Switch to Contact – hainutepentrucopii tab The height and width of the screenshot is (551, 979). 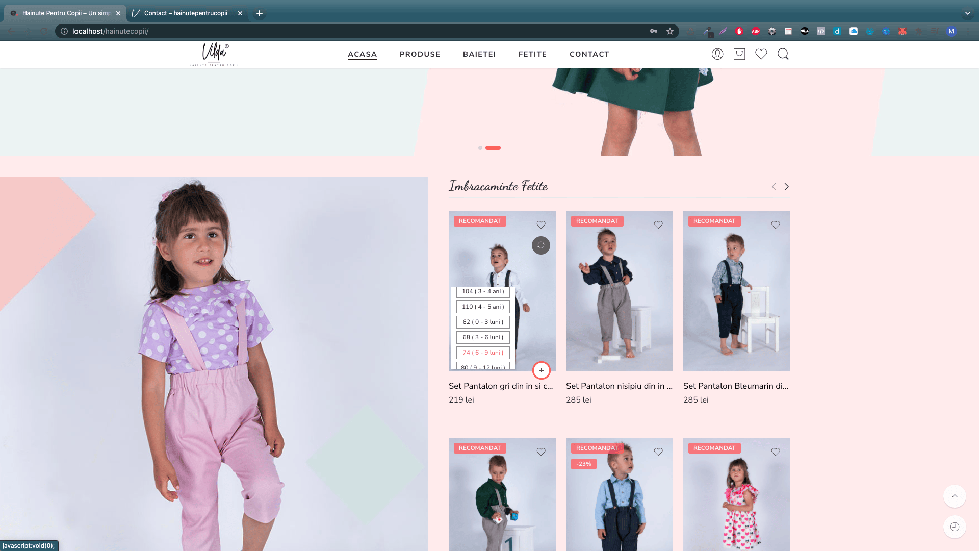coord(186,13)
